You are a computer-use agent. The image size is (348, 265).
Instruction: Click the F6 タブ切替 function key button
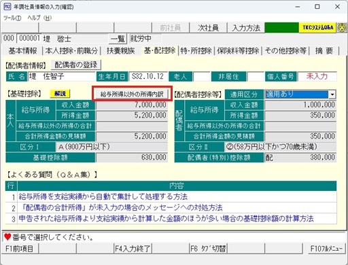click(208, 249)
